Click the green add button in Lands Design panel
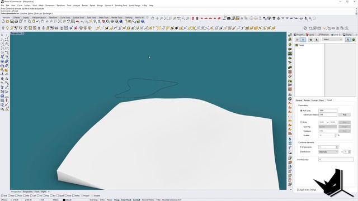The height and width of the screenshot is (201, 358). [354, 40]
